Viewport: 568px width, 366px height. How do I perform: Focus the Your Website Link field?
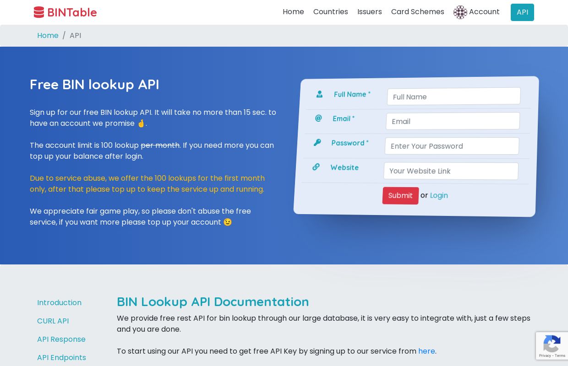pyautogui.click(x=451, y=171)
